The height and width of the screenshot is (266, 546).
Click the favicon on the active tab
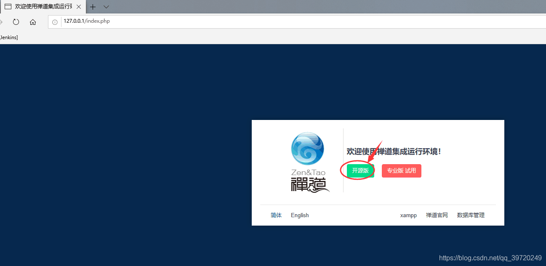click(8, 7)
